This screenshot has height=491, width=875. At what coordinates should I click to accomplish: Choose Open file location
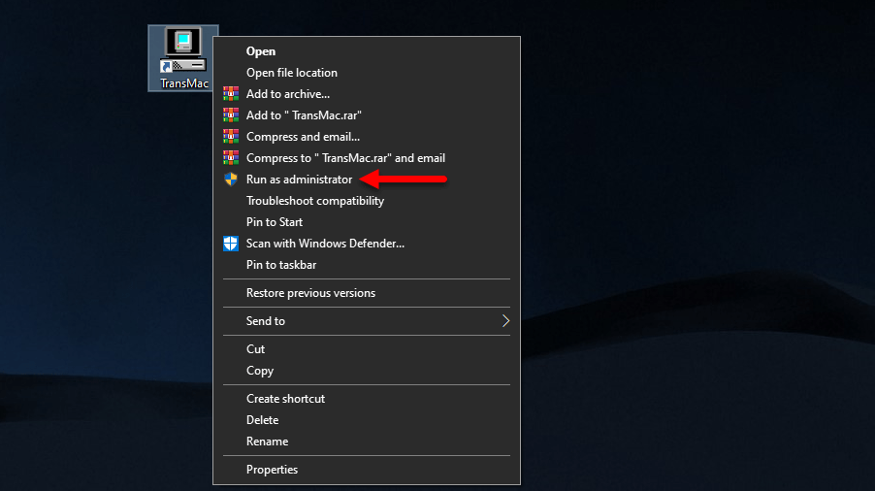367,73
